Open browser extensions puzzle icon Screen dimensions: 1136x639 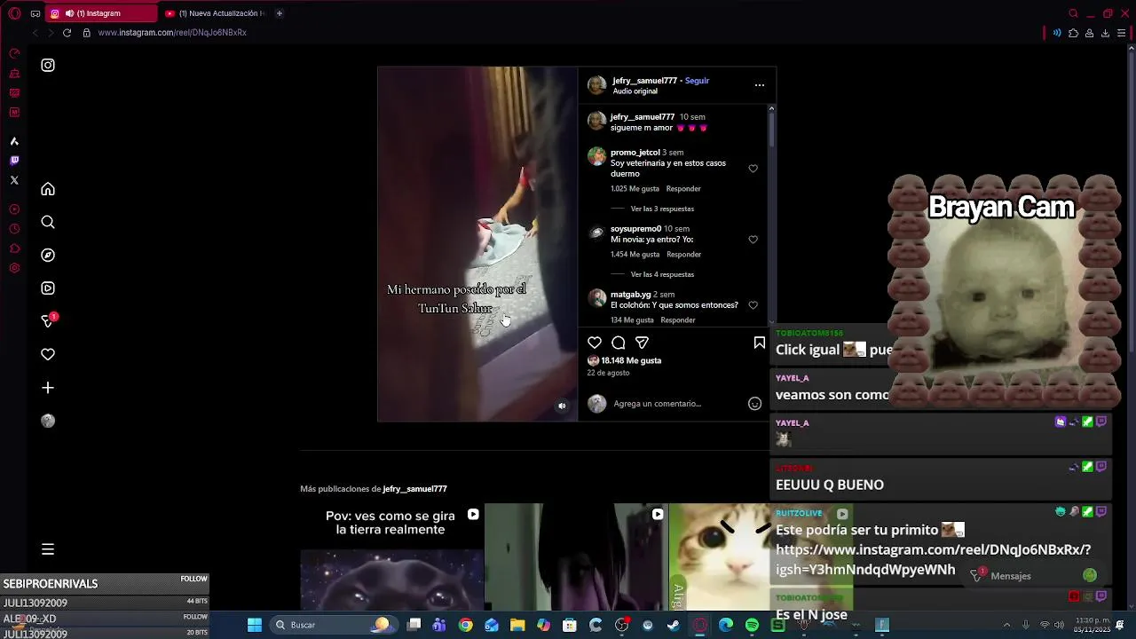click(x=1073, y=33)
